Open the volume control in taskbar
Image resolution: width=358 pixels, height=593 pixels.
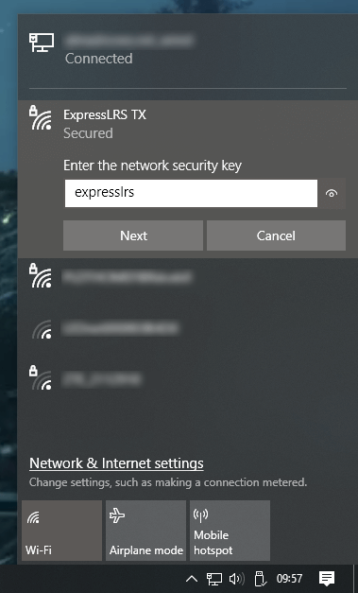[237, 579]
